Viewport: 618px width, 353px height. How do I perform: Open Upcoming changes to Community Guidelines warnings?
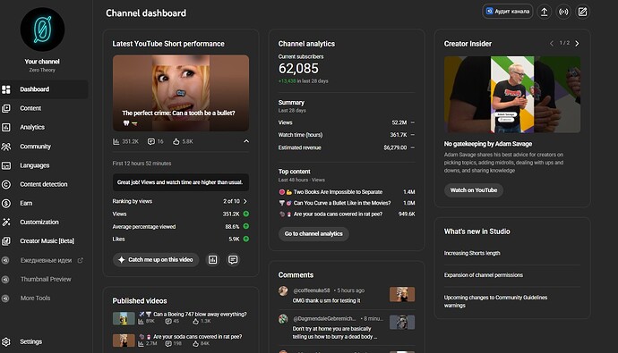pyautogui.click(x=496, y=301)
